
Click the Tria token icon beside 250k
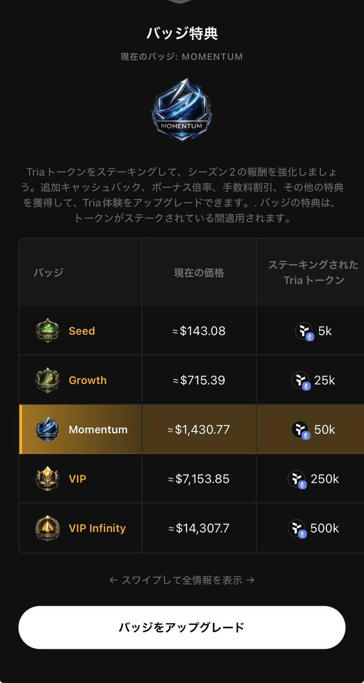tap(297, 479)
